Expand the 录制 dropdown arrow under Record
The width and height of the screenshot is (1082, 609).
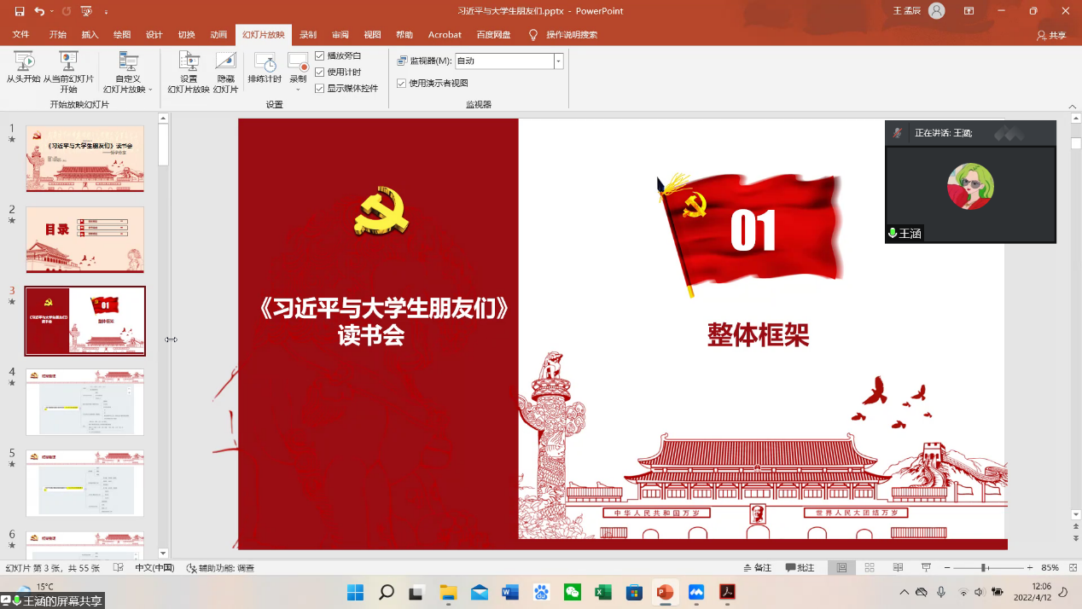298,90
